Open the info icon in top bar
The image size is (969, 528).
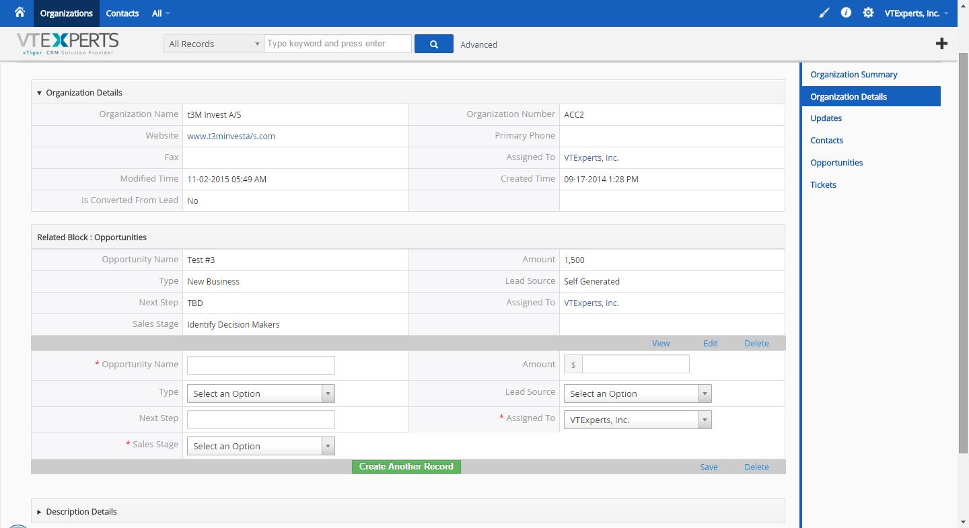846,13
